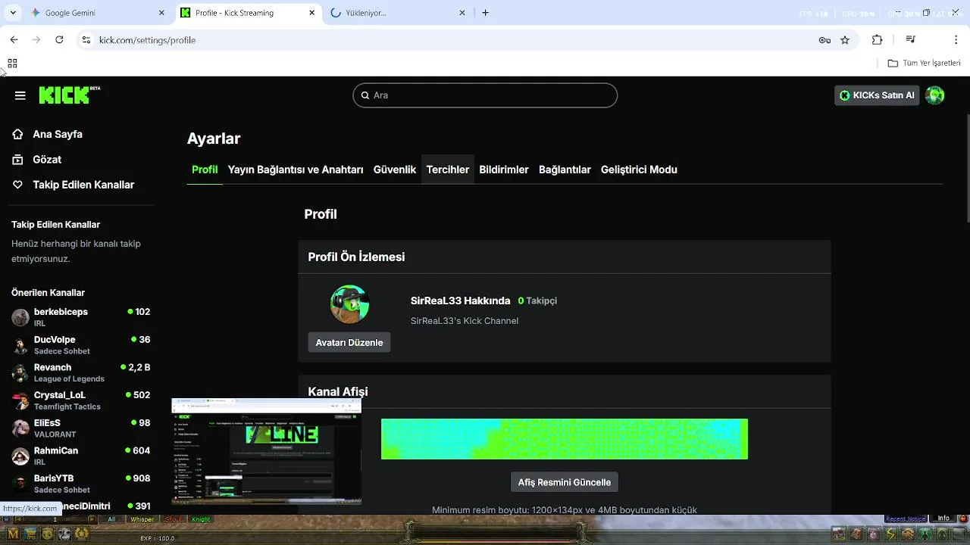Select the Profile - Kick Streaming tab
This screenshot has height=545, width=970.
(249, 13)
